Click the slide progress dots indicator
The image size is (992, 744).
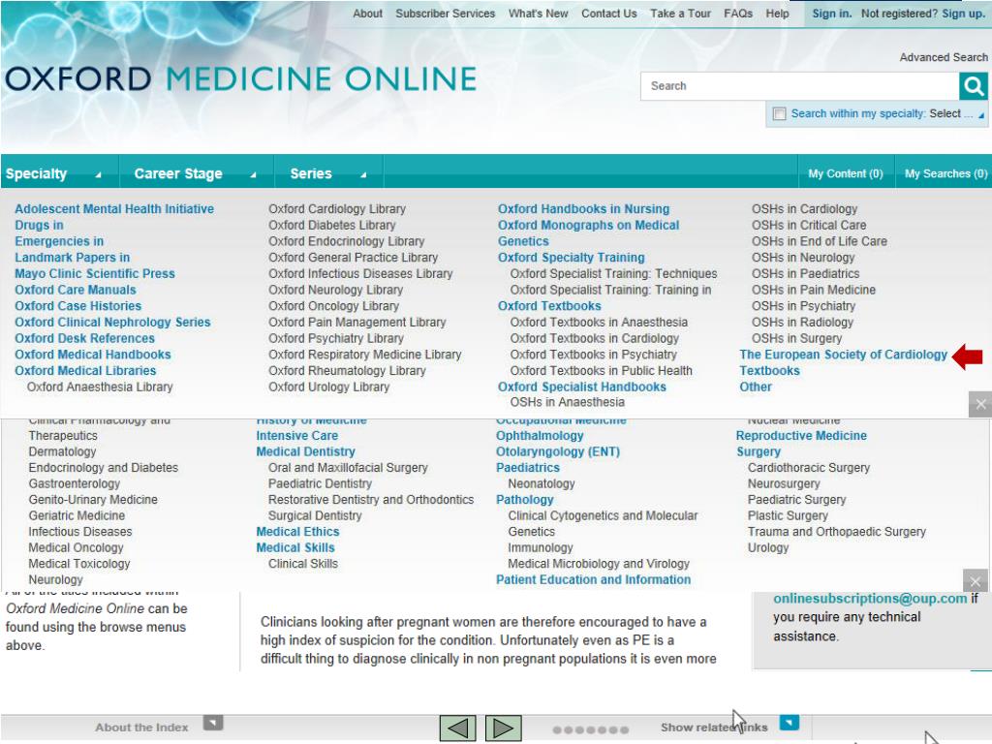pyautogui.click(x=591, y=730)
